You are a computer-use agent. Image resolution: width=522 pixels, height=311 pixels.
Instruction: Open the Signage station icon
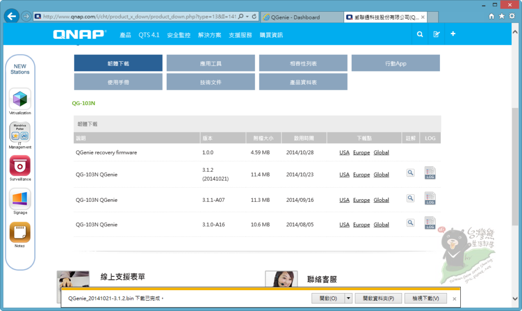click(x=20, y=199)
